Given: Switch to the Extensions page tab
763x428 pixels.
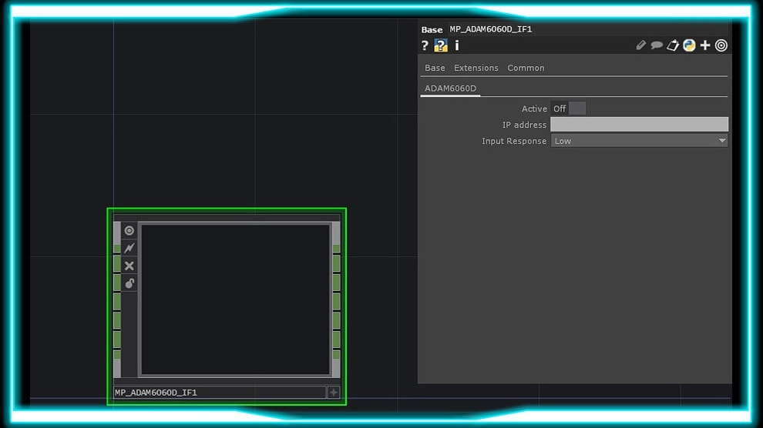Looking at the screenshot, I should pyautogui.click(x=476, y=68).
